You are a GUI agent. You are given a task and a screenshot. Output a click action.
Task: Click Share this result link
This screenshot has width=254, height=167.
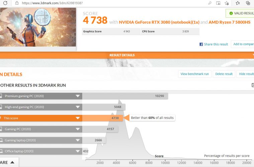216,44
